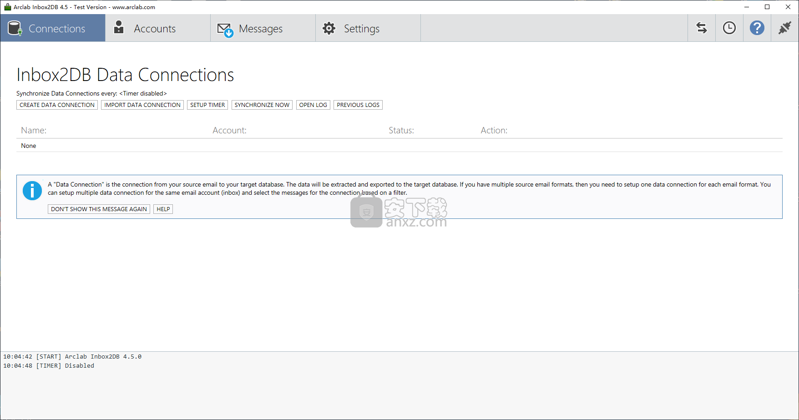Click the Arclab app icon in title bar
The image size is (799, 420).
(x=7, y=7)
